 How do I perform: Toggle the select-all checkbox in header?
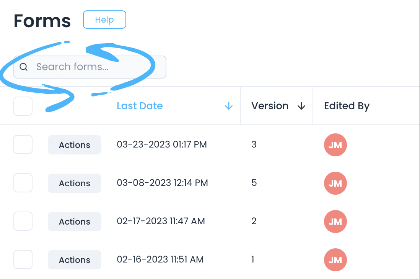[x=23, y=106]
